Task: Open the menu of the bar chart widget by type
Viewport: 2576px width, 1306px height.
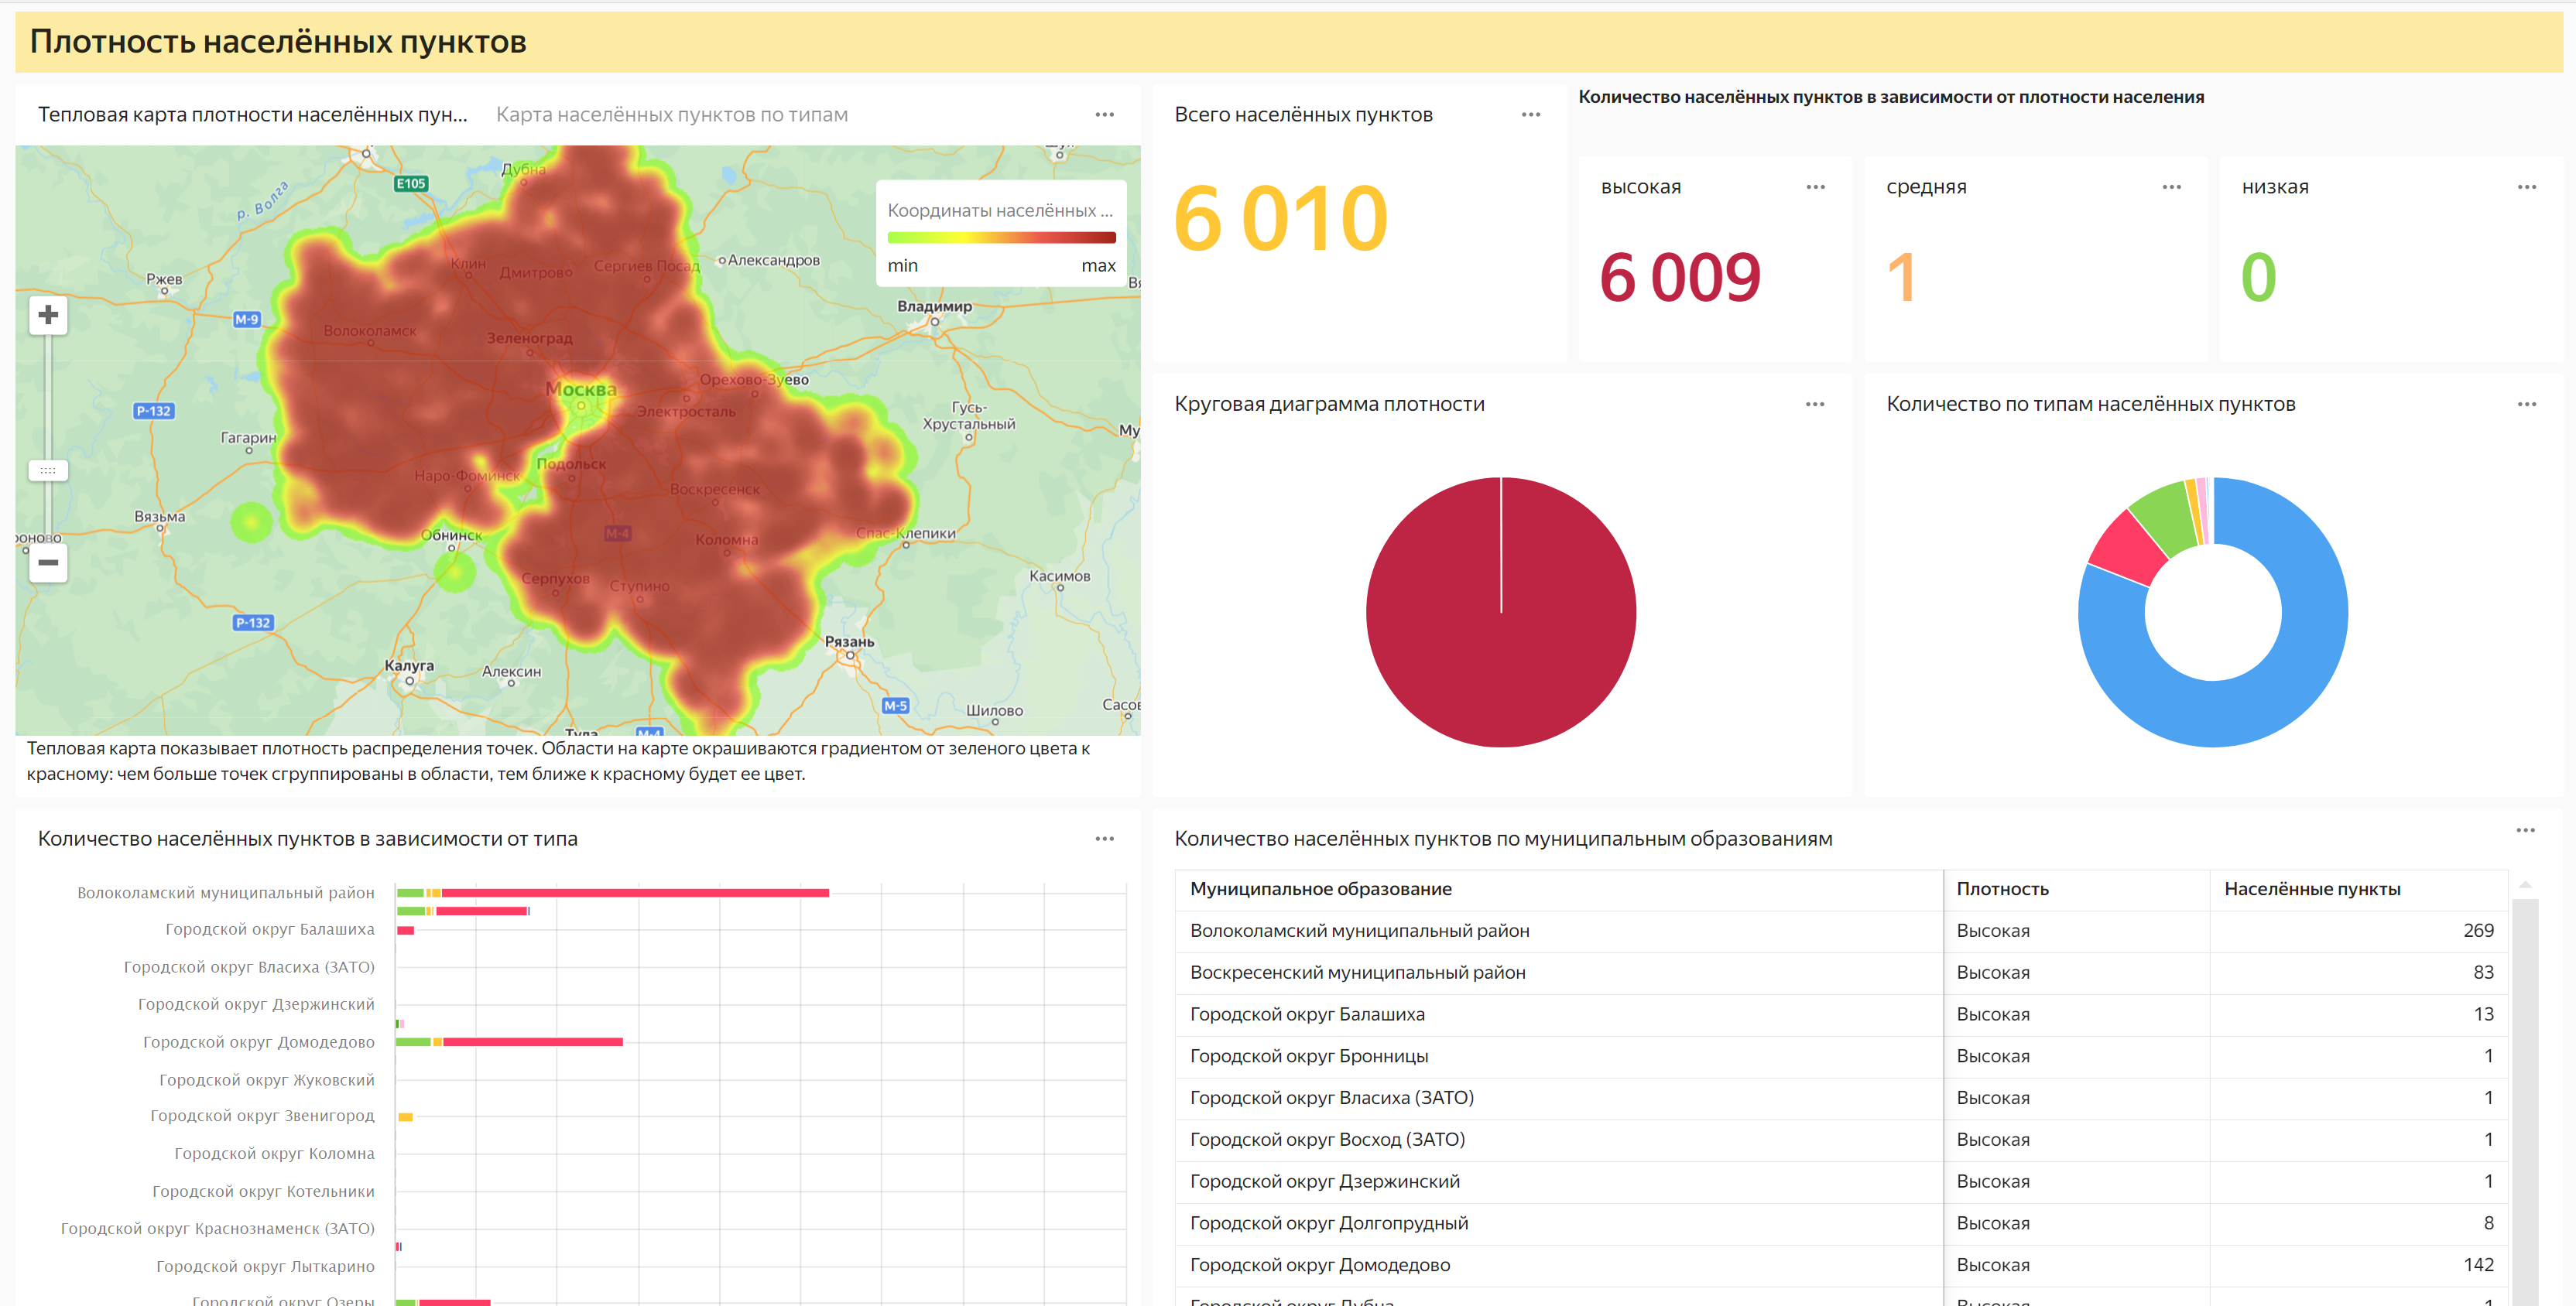Action: tap(1104, 839)
